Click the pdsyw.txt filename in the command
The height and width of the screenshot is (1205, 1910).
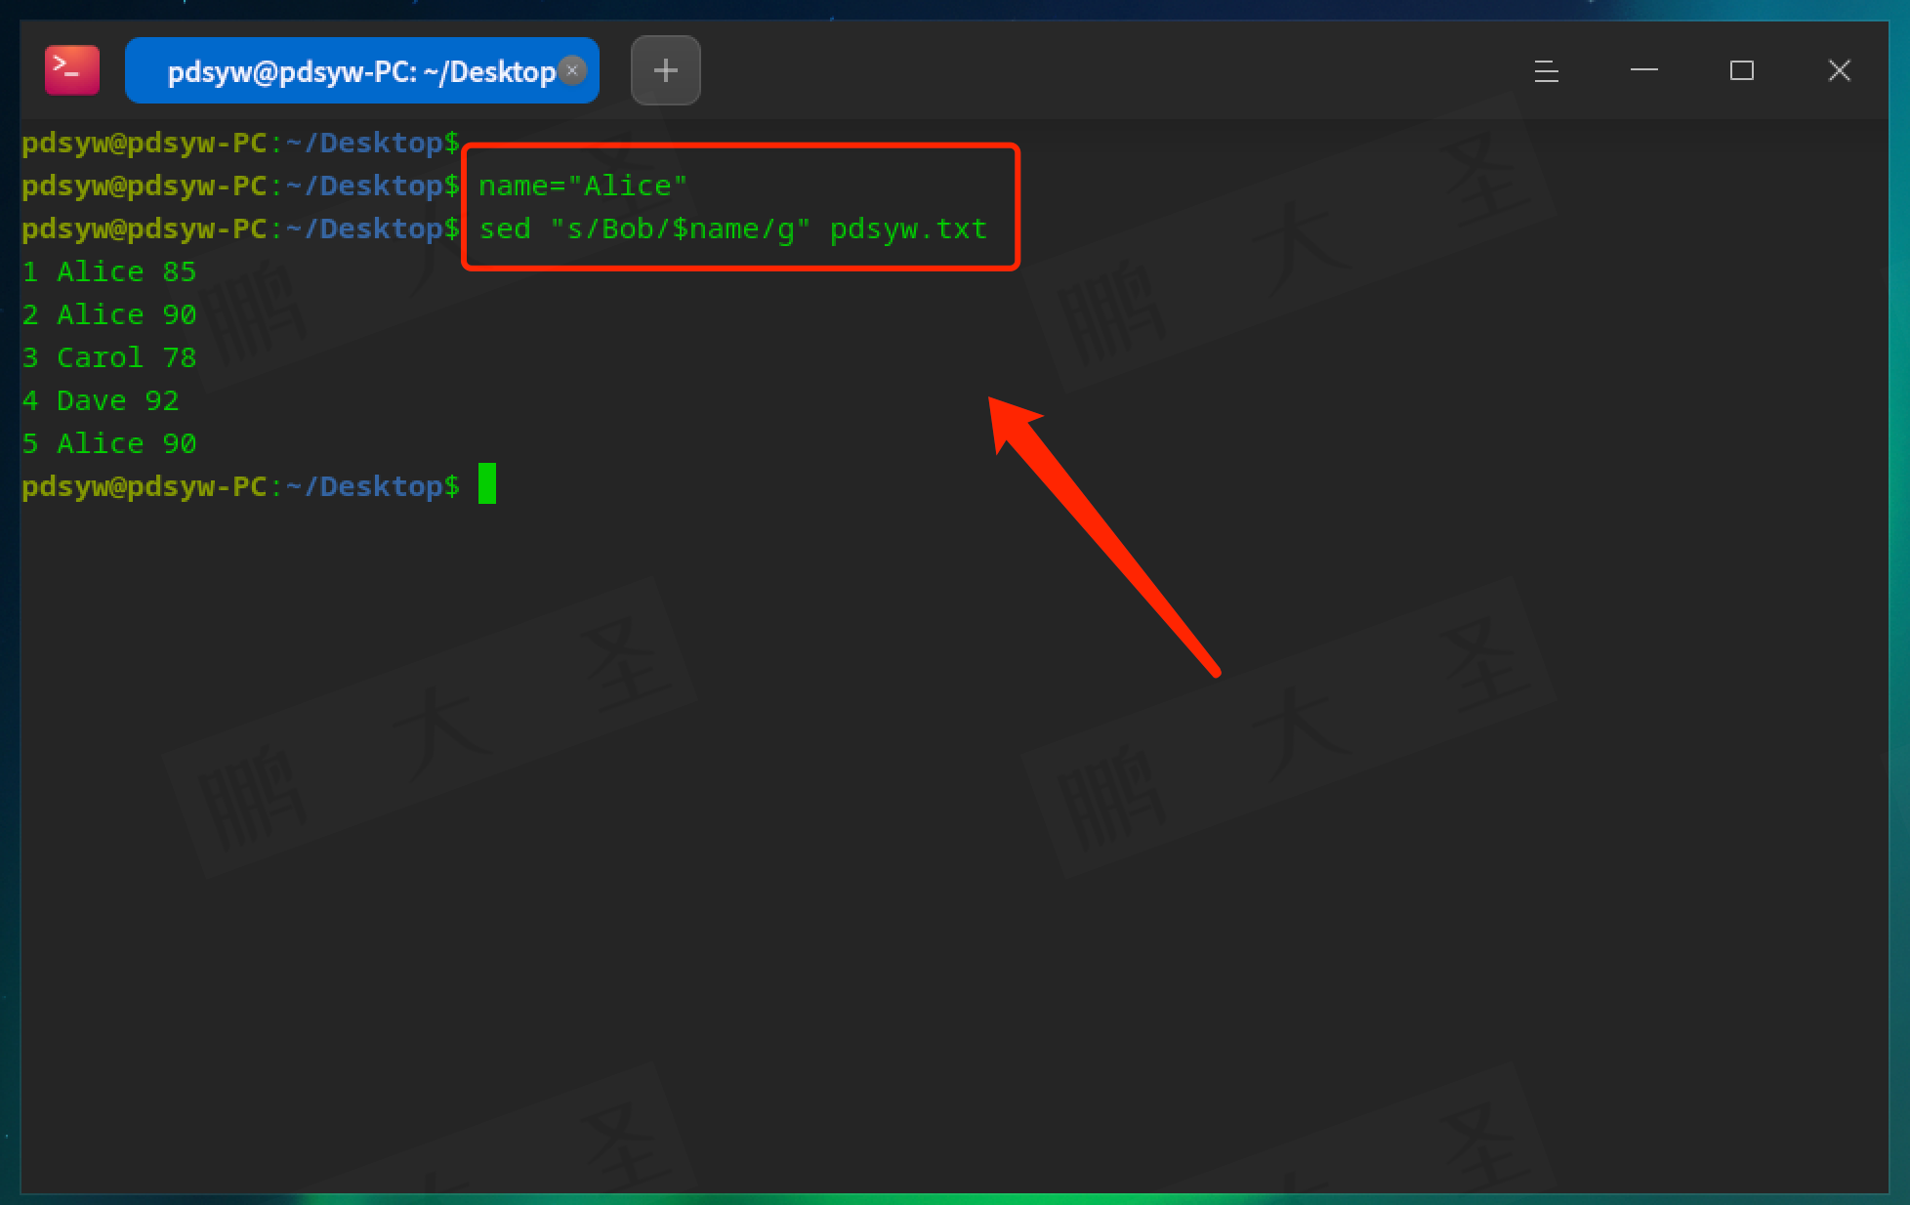click(x=908, y=229)
